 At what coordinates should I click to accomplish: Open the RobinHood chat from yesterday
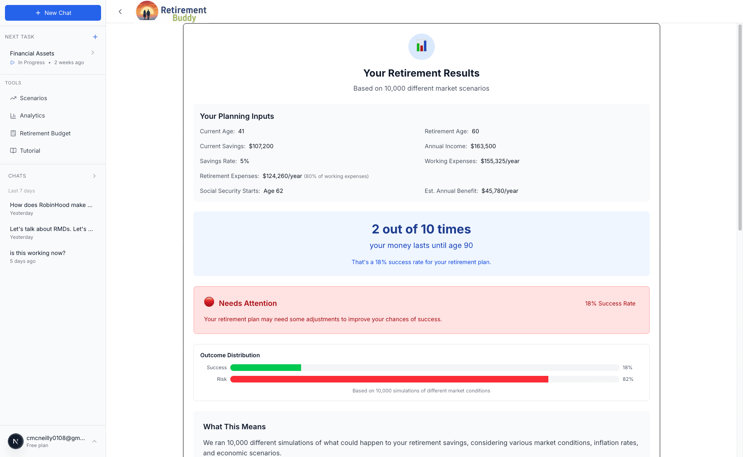(51, 205)
